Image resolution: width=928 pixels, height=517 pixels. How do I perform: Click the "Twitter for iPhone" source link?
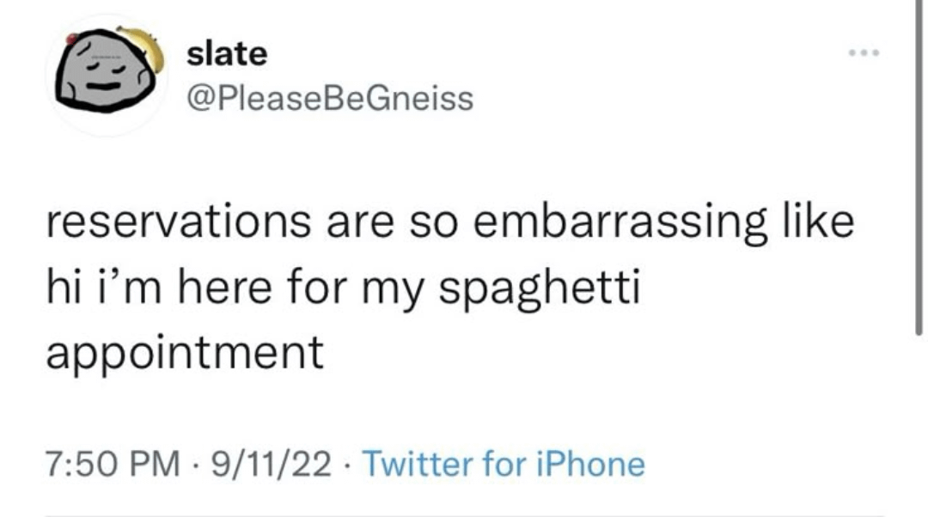click(504, 464)
